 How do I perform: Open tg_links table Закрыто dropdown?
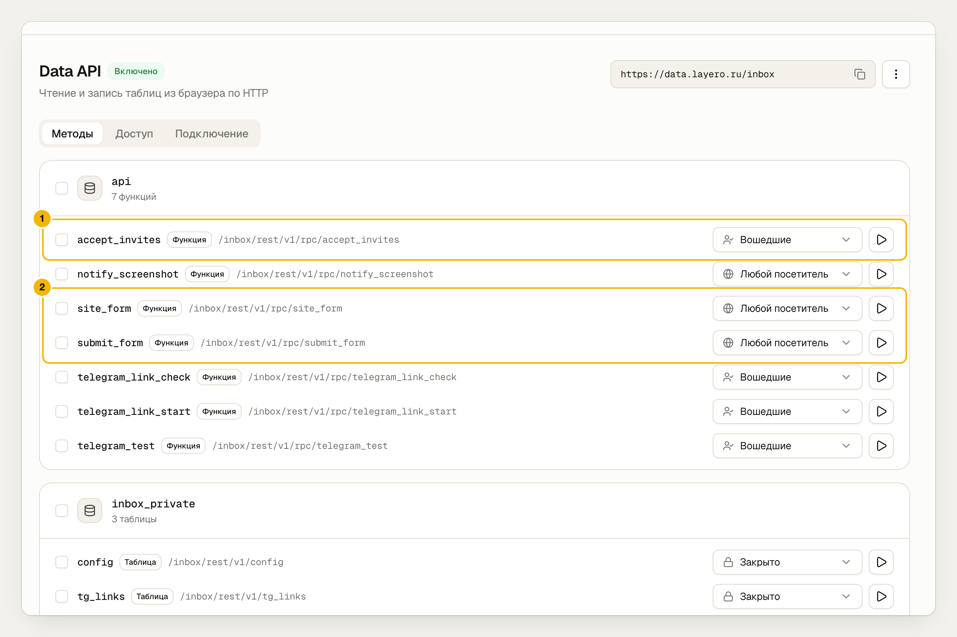787,596
